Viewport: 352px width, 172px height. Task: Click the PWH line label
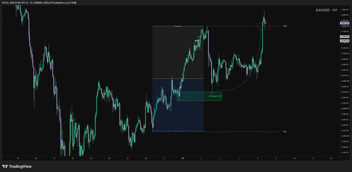(x=285, y=26)
